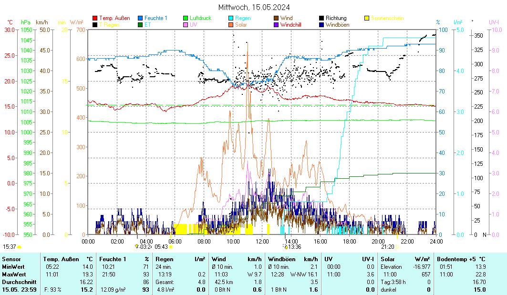Click the 24:00 time axis label
The height and width of the screenshot is (295, 507).
tap(436, 241)
